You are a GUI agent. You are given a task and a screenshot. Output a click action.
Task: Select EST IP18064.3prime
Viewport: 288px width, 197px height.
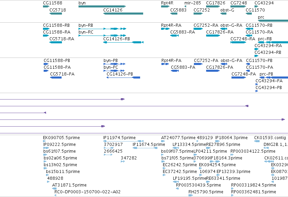218,141
